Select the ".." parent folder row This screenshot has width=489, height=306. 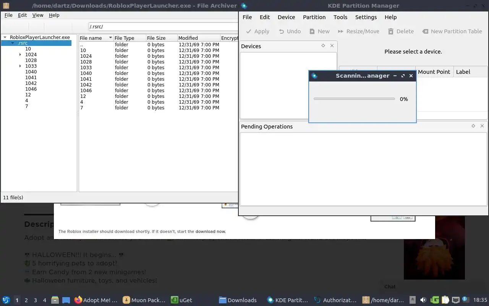coord(158,44)
